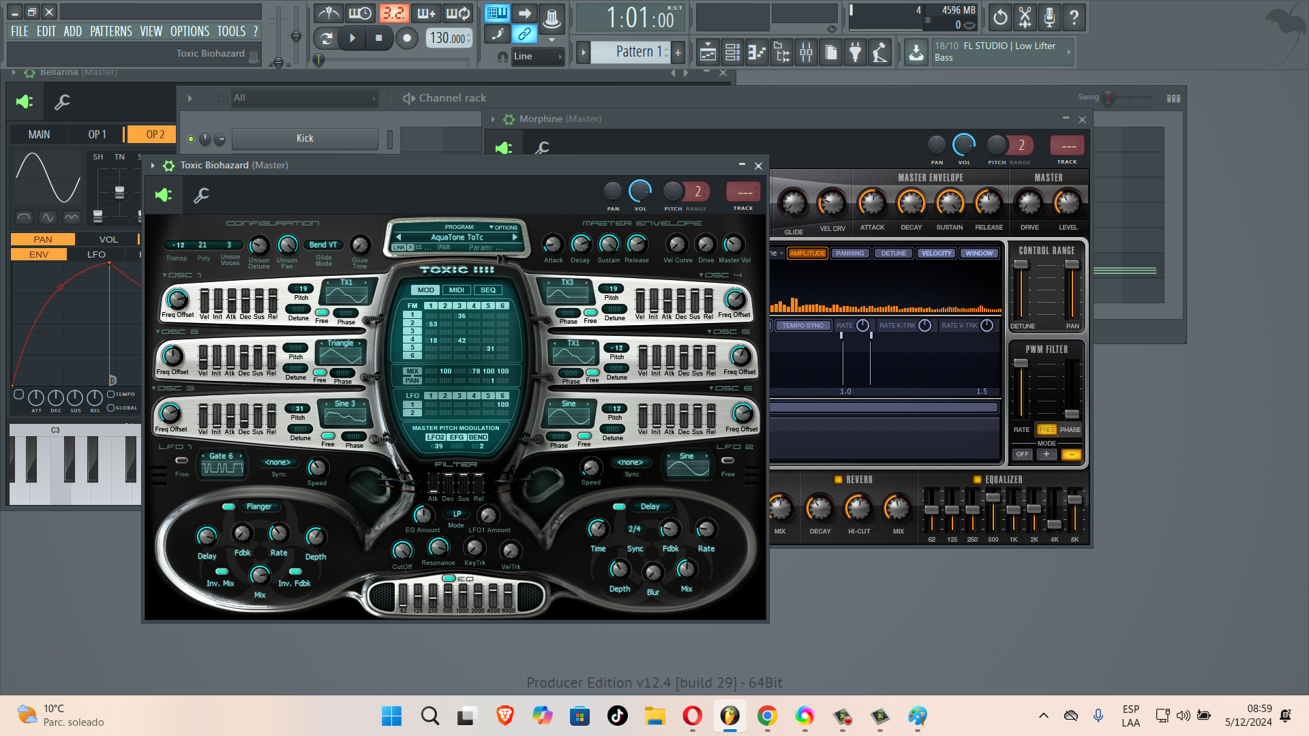Expand Morphine window title arrow menu
1309x736 pixels.
[492, 119]
